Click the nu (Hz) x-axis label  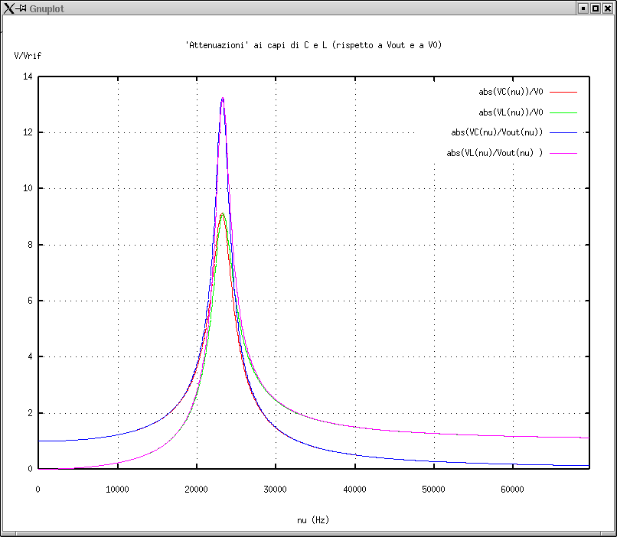click(x=313, y=520)
